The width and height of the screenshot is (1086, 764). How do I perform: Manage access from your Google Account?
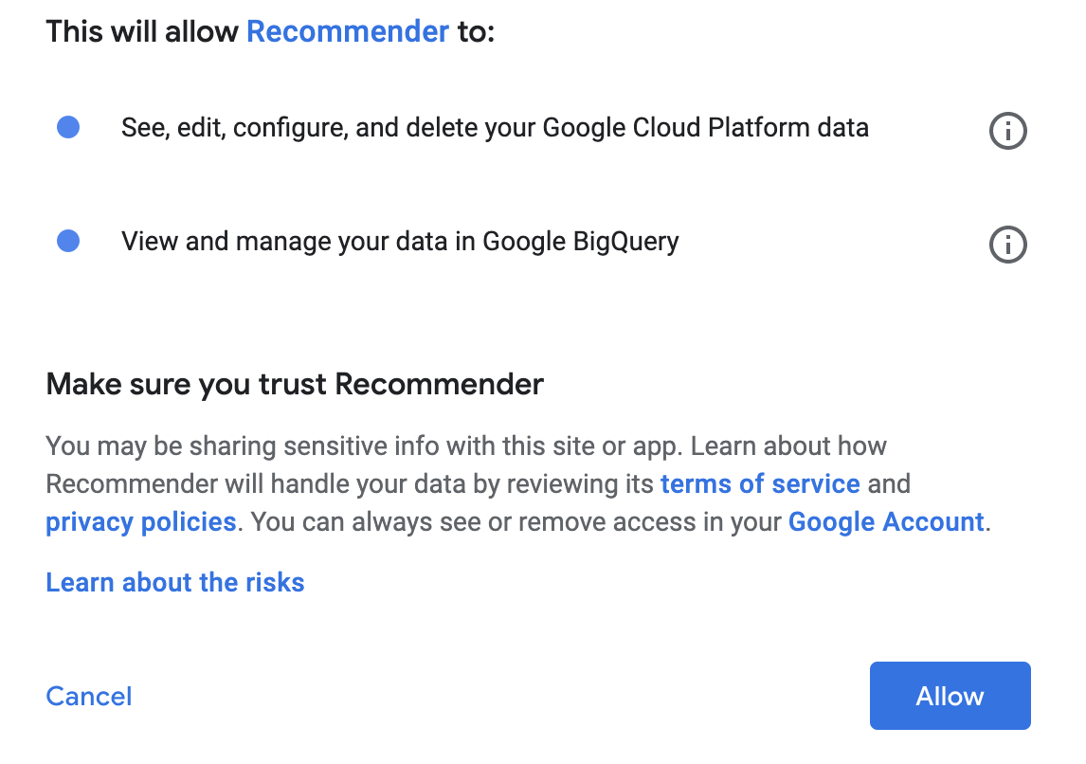coord(885,521)
